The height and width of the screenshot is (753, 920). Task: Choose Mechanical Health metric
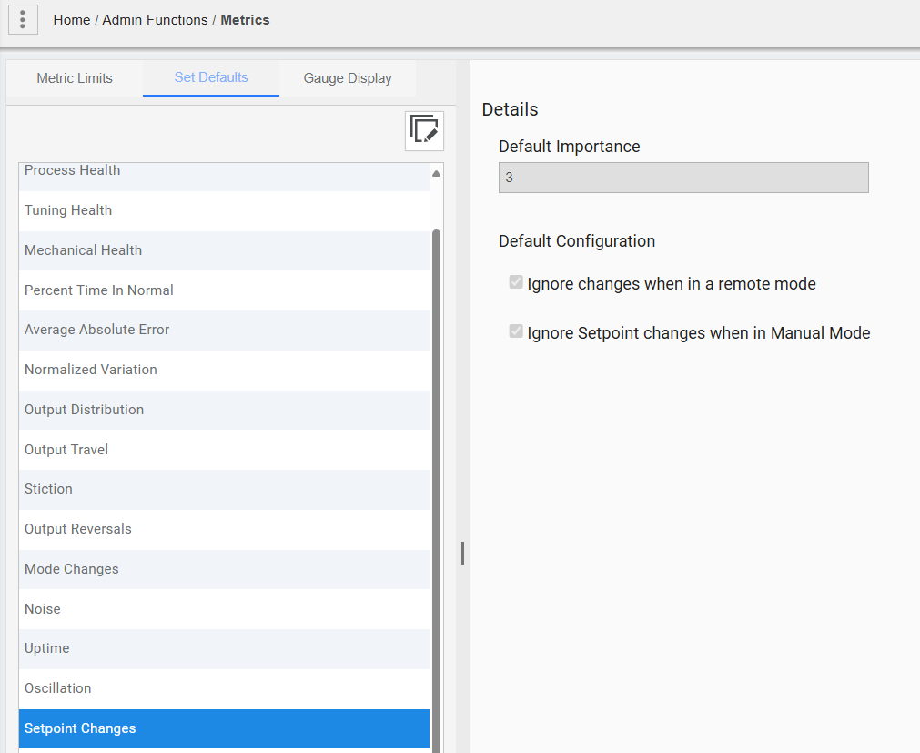(x=224, y=250)
